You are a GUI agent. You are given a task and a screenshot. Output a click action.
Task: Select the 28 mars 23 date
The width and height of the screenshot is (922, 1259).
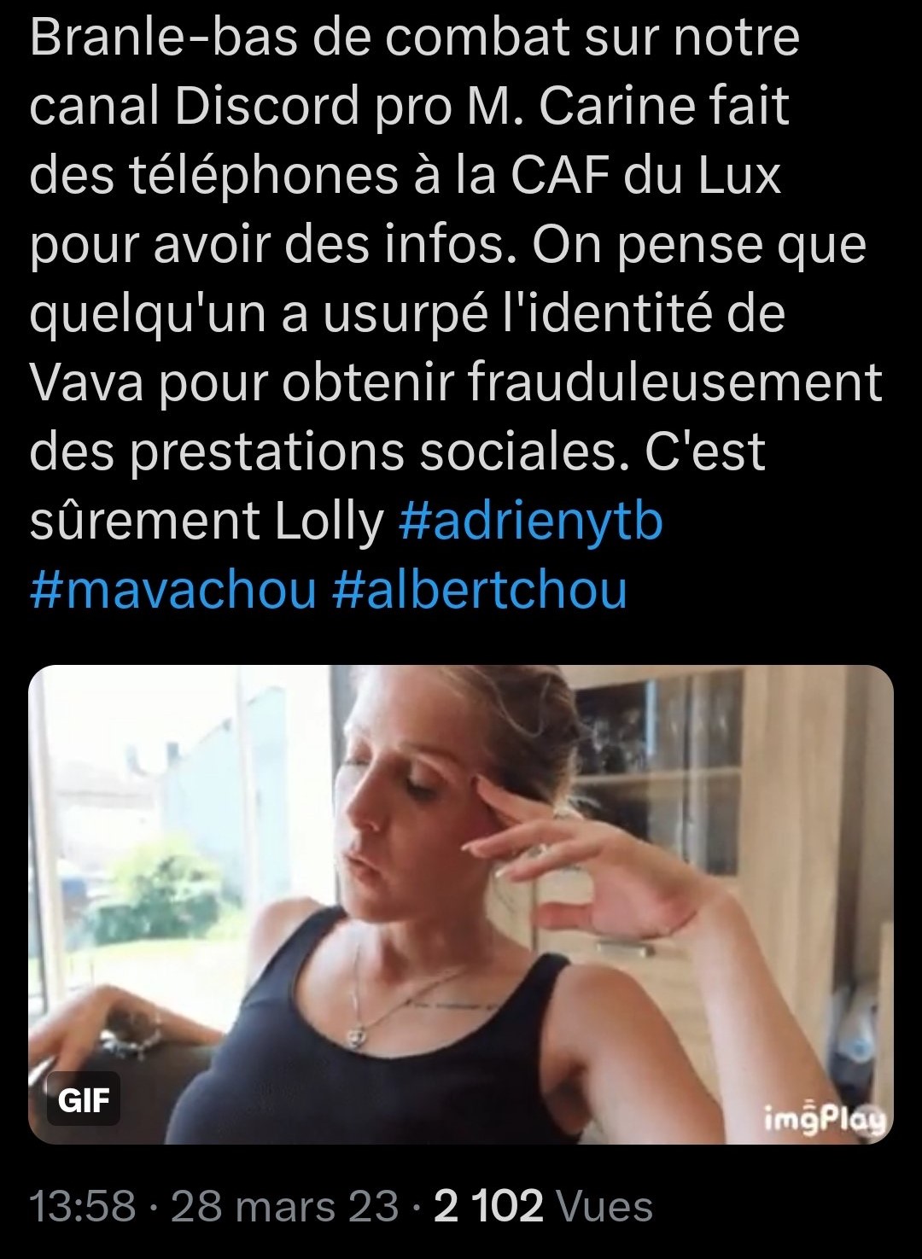(285, 1206)
